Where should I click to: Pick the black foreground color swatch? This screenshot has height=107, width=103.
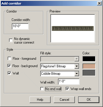point(89,59)
